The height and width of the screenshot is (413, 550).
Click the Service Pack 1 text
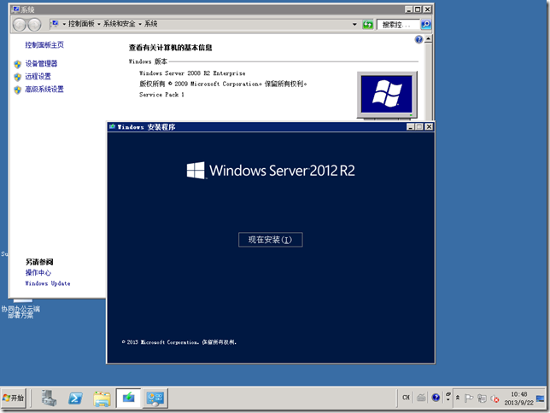pos(161,95)
